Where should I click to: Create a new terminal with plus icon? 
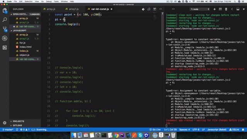click(215, 9)
